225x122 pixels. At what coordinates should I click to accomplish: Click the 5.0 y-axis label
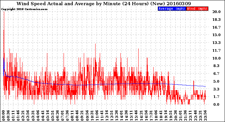click(217, 81)
